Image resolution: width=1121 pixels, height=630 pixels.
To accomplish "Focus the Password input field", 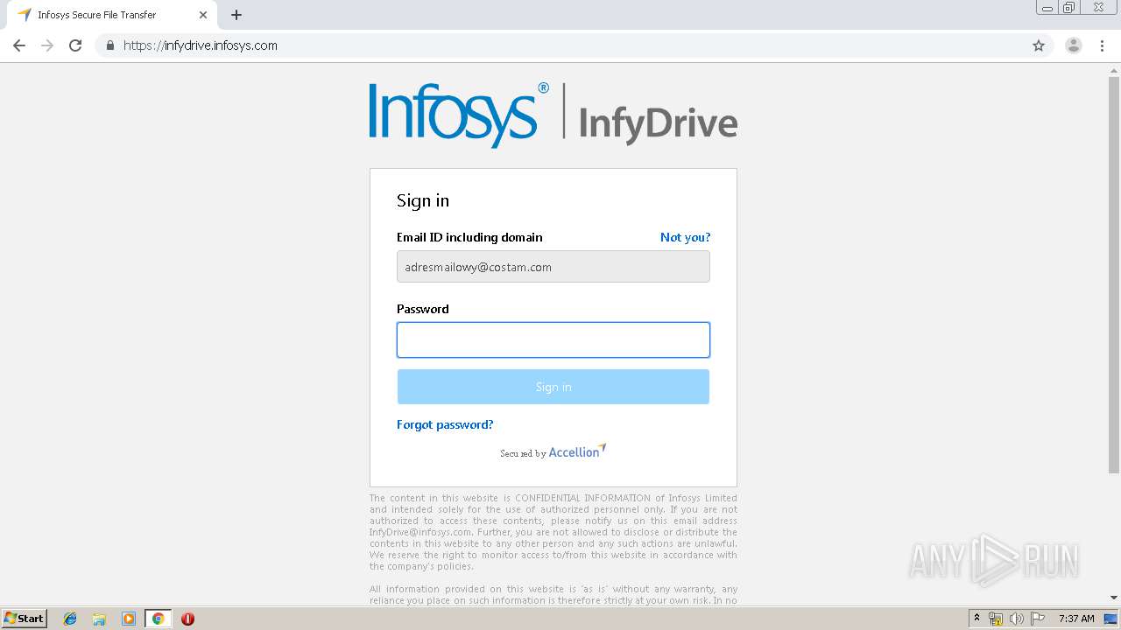I will click(553, 339).
